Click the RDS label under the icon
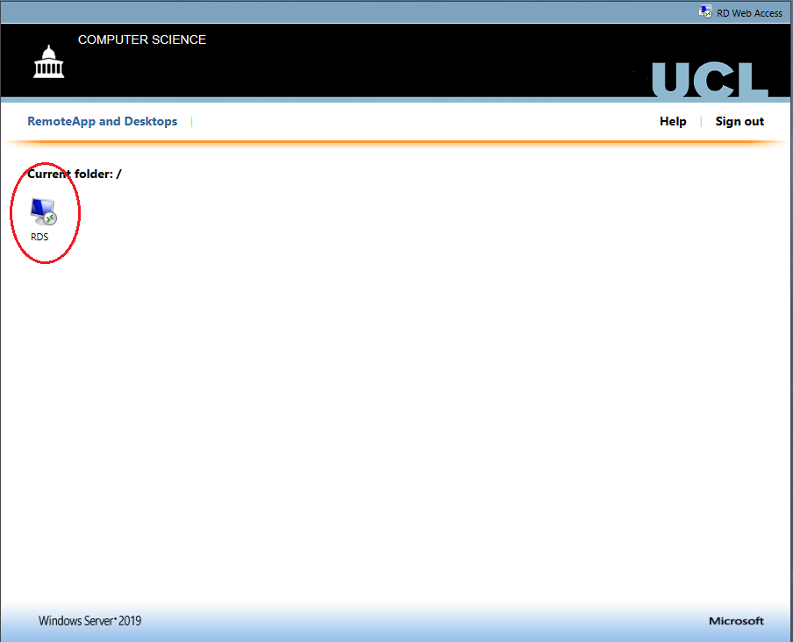The height and width of the screenshot is (642, 793). click(x=39, y=237)
